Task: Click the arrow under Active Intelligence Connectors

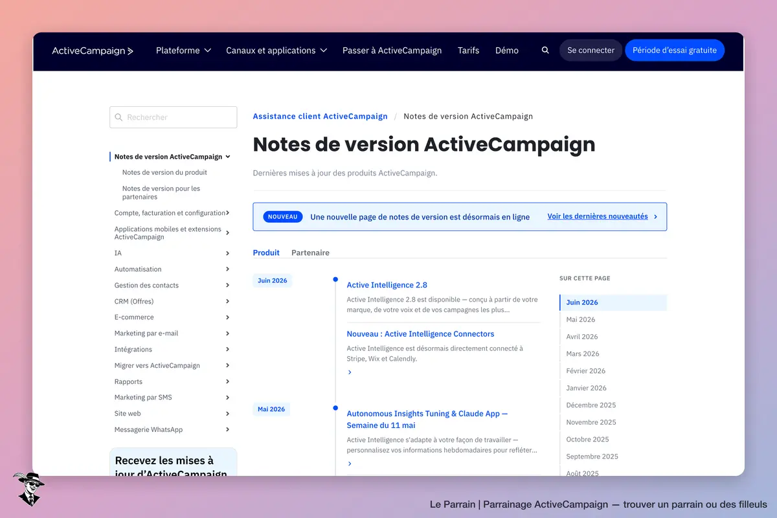Action: click(x=350, y=372)
